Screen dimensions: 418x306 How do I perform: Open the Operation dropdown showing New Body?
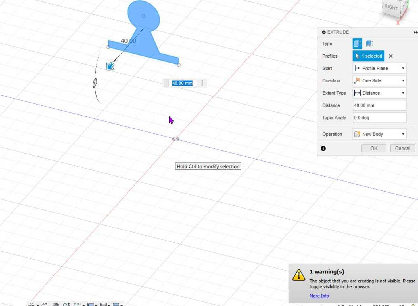coord(379,134)
